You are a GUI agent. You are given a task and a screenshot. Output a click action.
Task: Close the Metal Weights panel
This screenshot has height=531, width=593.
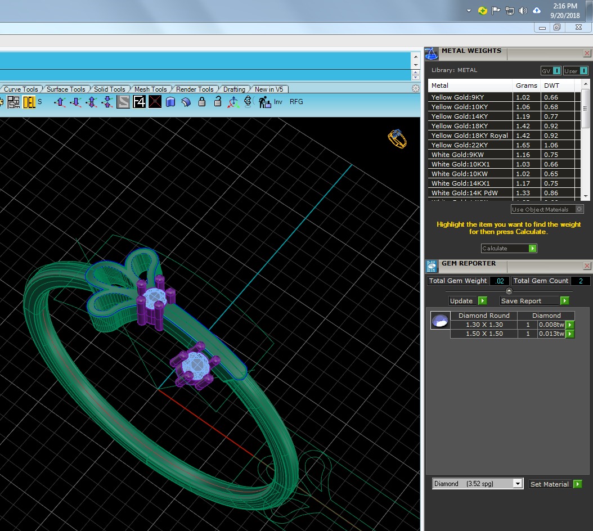(587, 53)
